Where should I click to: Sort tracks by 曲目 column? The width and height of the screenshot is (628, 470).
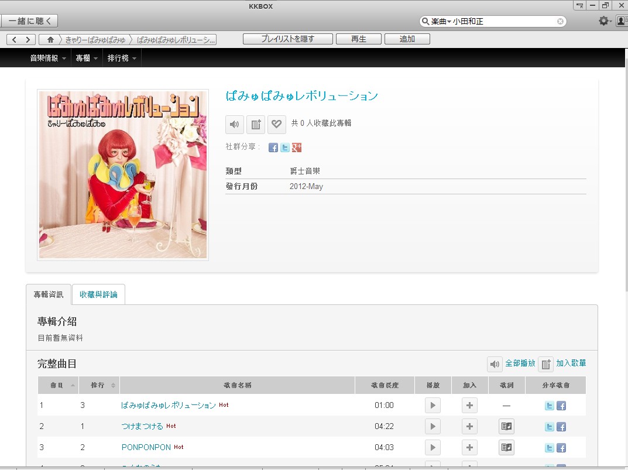(59, 385)
